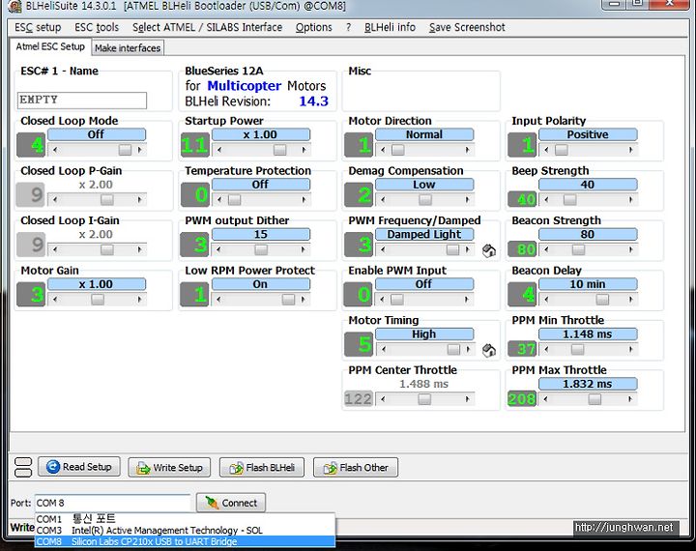Click the Closed Loop Mode slider thumb

click(125, 150)
